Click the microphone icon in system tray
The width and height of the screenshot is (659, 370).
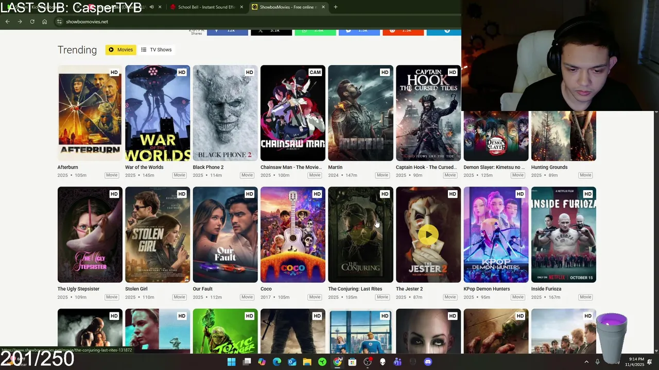click(597, 362)
